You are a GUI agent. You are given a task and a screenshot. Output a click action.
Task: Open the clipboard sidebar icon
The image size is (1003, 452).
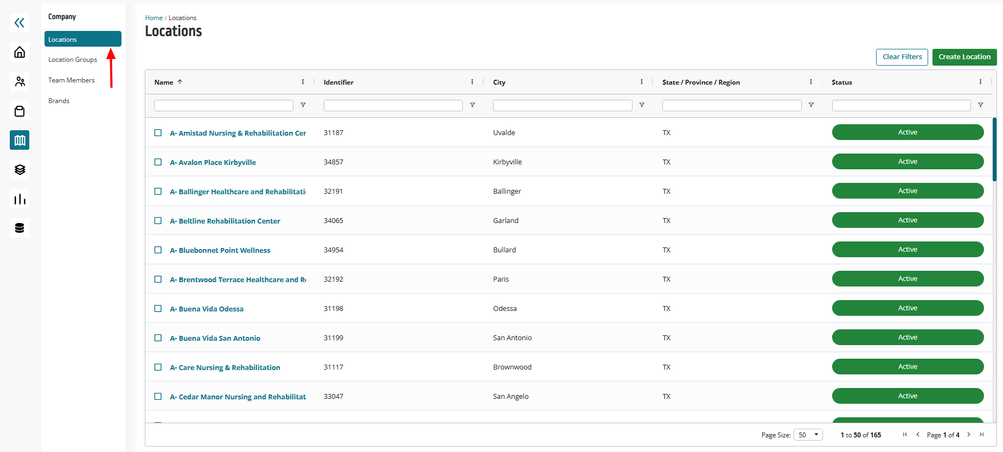coord(20,111)
